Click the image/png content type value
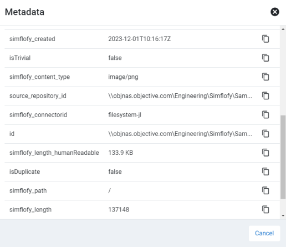 [x=123, y=77]
